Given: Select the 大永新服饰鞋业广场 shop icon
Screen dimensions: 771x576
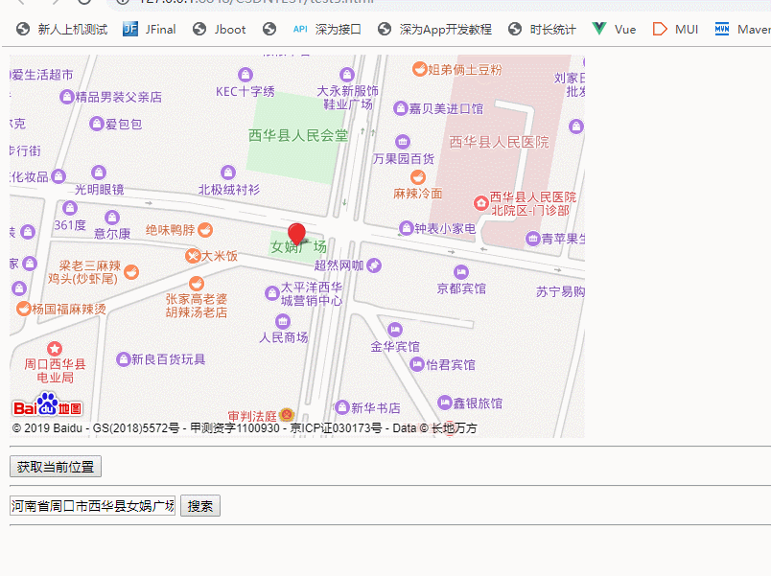Looking at the screenshot, I should 347,75.
